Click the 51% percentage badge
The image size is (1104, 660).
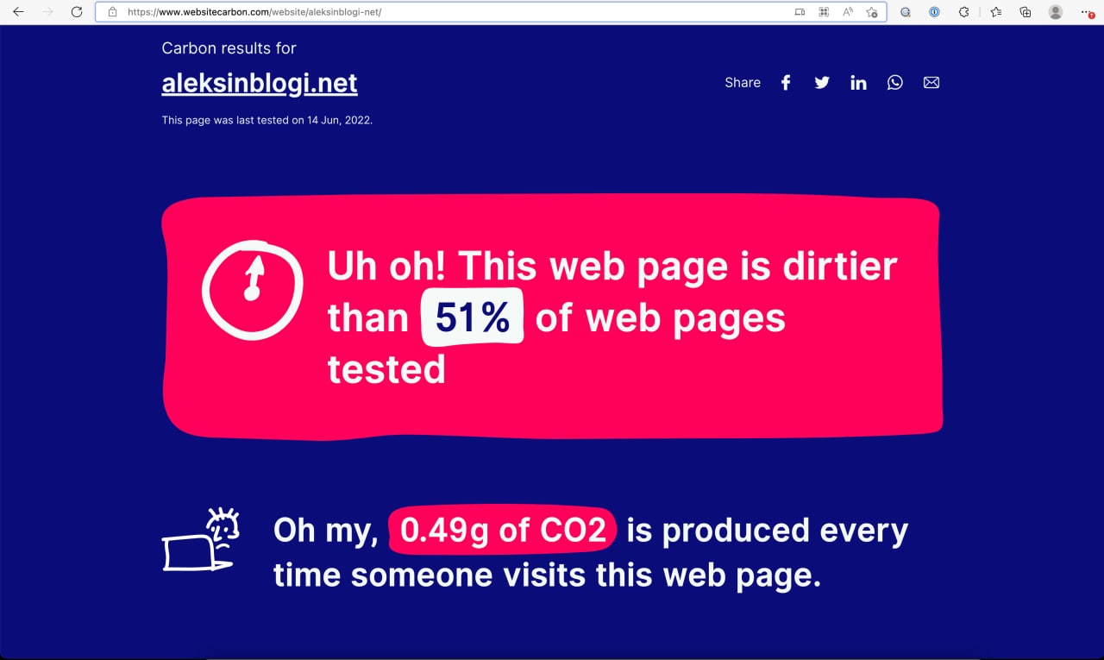coord(472,317)
